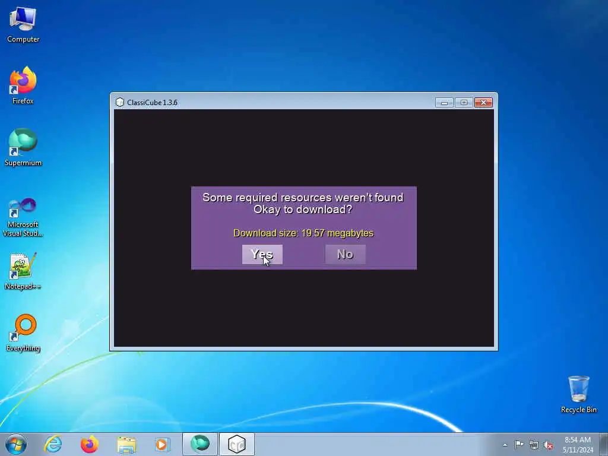Screen dimensions: 608x456
Task: Launch Firefox from the taskbar
Action: pyautogui.click(x=90, y=444)
